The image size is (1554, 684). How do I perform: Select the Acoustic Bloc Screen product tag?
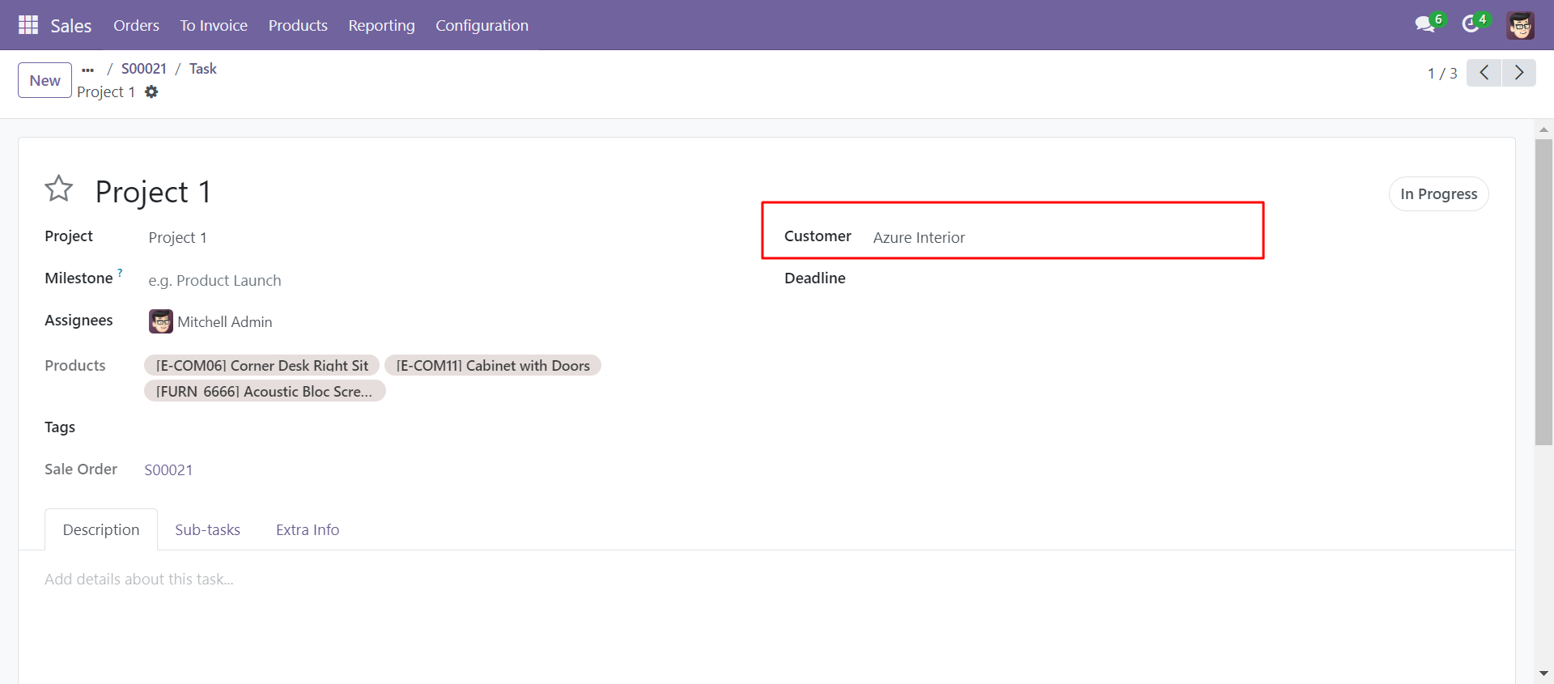tap(265, 391)
